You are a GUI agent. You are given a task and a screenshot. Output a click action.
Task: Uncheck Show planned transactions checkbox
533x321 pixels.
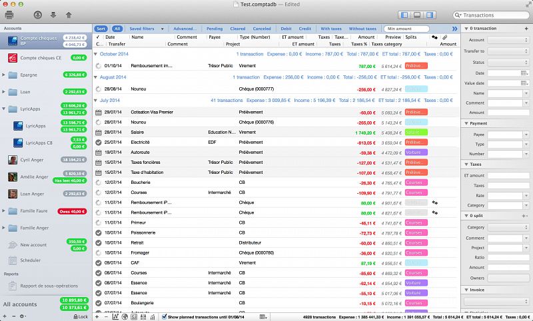coord(165,316)
